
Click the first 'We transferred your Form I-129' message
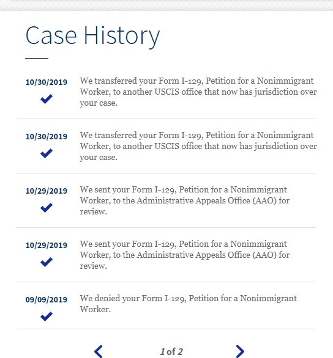(198, 92)
